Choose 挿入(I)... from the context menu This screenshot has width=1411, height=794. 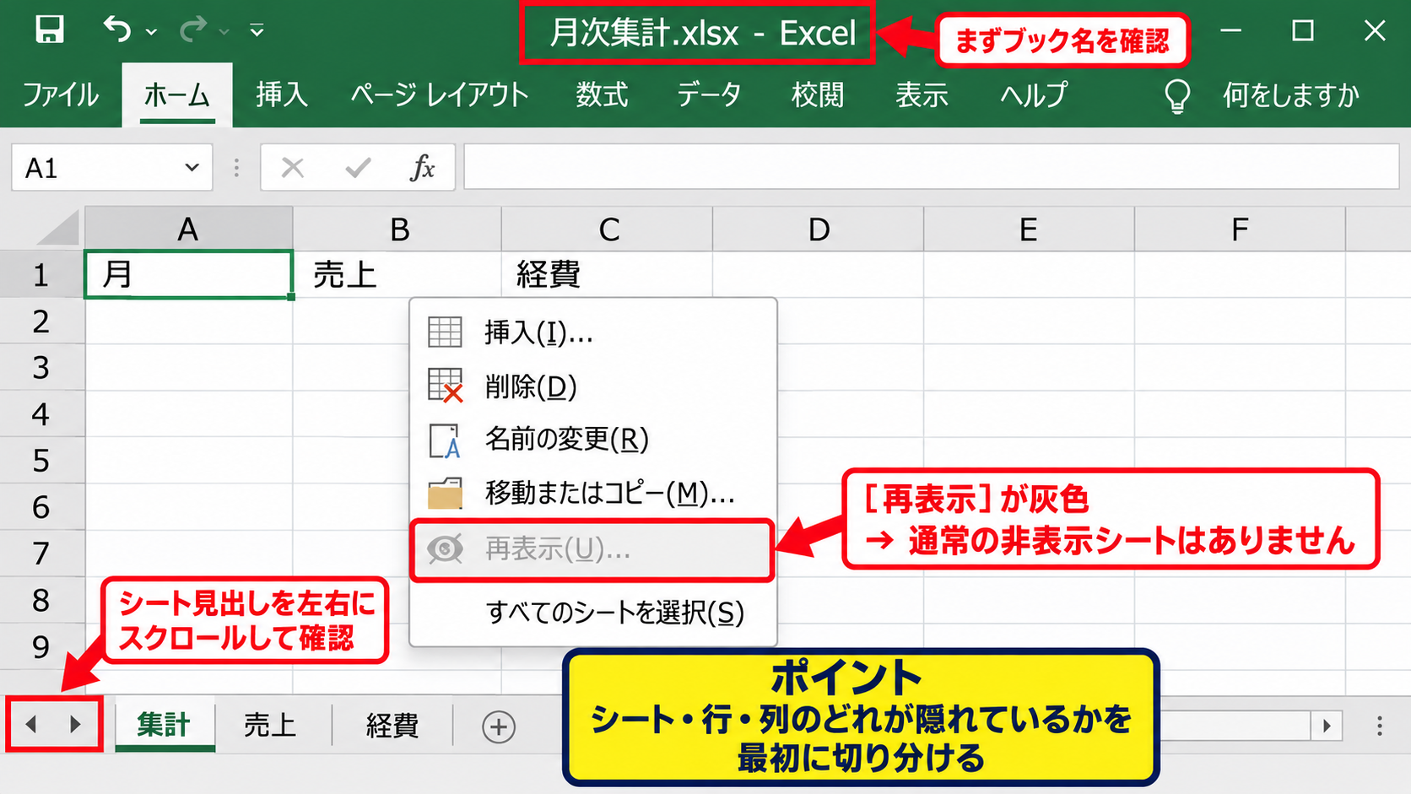[x=593, y=332]
